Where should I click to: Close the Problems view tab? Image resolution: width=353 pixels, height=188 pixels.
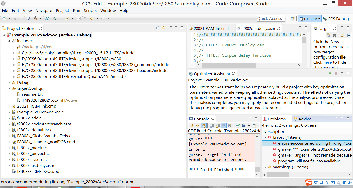(x=289, y=119)
